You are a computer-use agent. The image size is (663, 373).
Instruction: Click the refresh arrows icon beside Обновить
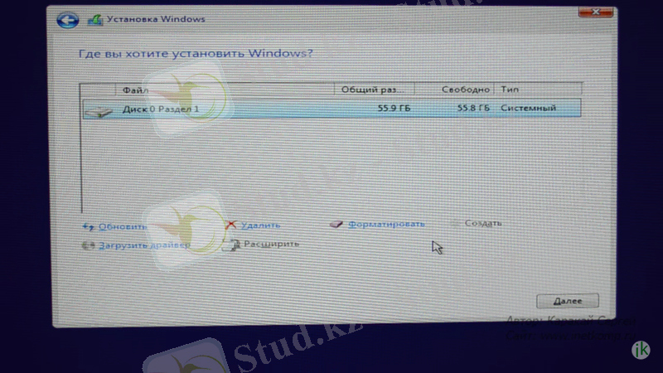tap(88, 227)
